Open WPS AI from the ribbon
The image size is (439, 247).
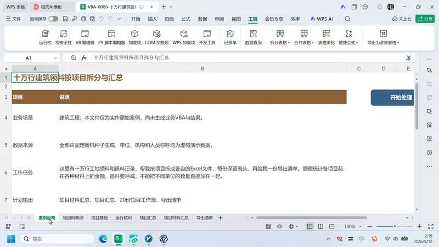pos(322,19)
